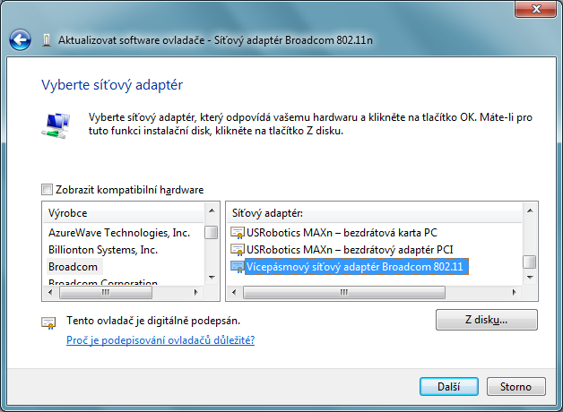Click certificate icon of USRobotics MAXn adaptér PCI
This screenshot has width=563, height=412.
(x=238, y=250)
